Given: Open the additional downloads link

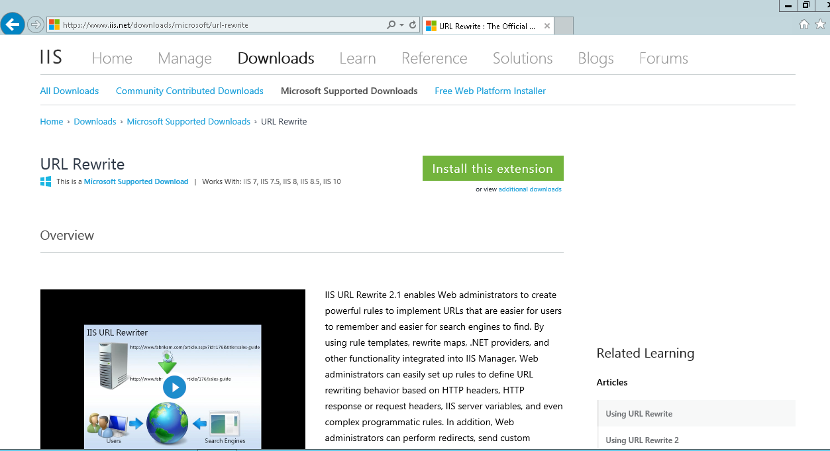Looking at the screenshot, I should pos(530,189).
